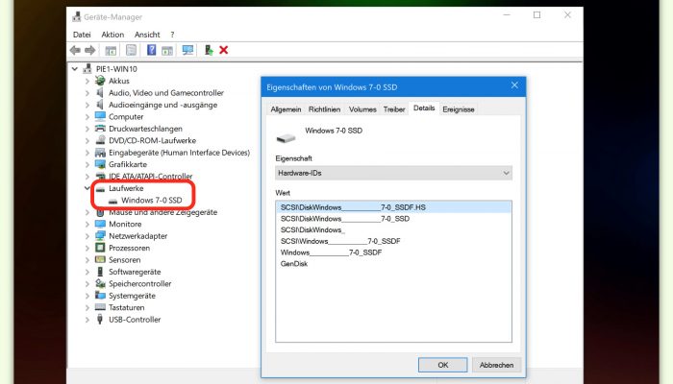Select the Windows 7-0 SSD drive entry

point(151,200)
